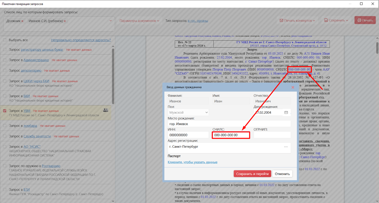
Task: Open the date of birth calendar picker
Action: click(x=286, y=112)
